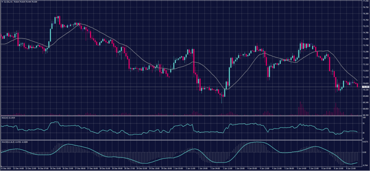Click the CL-OIL,H1 chart title label
The height and width of the screenshot is (171, 370).
(x=7, y=2)
